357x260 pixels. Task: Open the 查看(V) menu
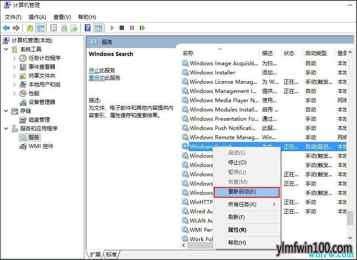pos(62,17)
